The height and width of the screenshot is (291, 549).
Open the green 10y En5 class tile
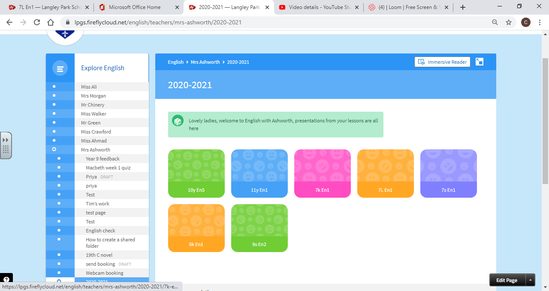tap(196, 173)
